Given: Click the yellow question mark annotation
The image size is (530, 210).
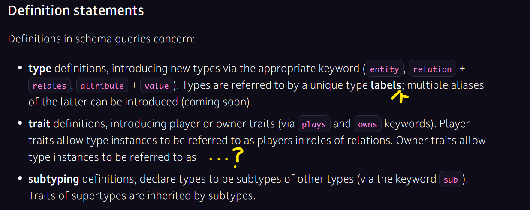Looking at the screenshot, I should [237, 157].
